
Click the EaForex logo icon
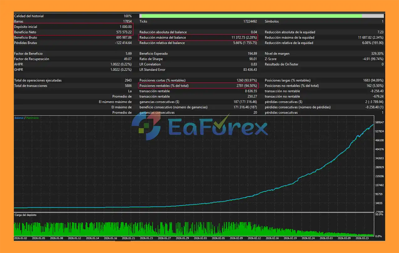[x=146, y=126]
